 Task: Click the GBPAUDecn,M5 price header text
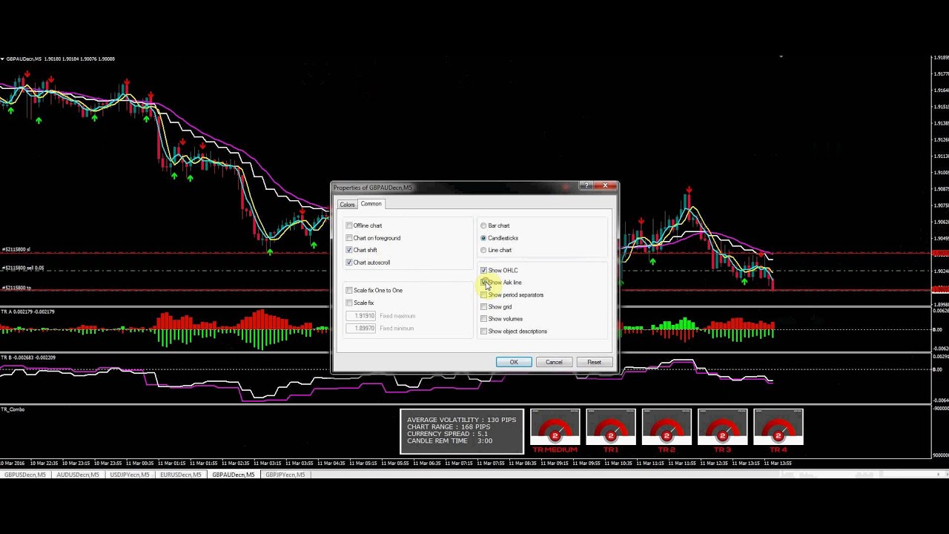[x=60, y=59]
